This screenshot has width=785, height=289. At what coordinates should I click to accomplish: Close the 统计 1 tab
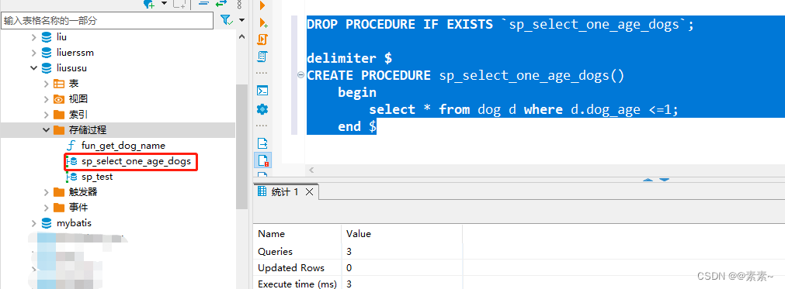(x=309, y=192)
